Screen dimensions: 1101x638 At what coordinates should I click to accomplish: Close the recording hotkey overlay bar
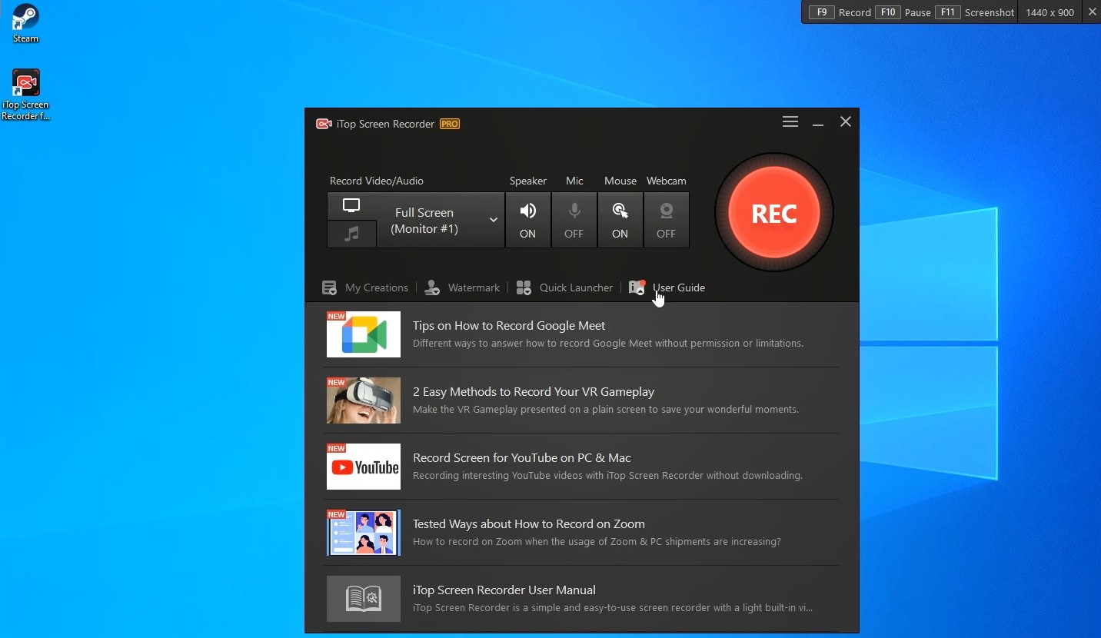1092,12
